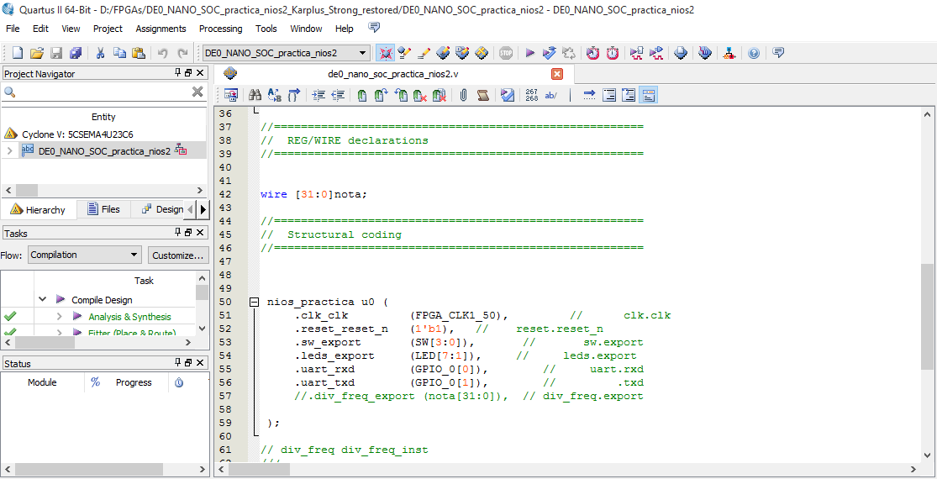Click the Progress column header in Status

[x=134, y=383]
